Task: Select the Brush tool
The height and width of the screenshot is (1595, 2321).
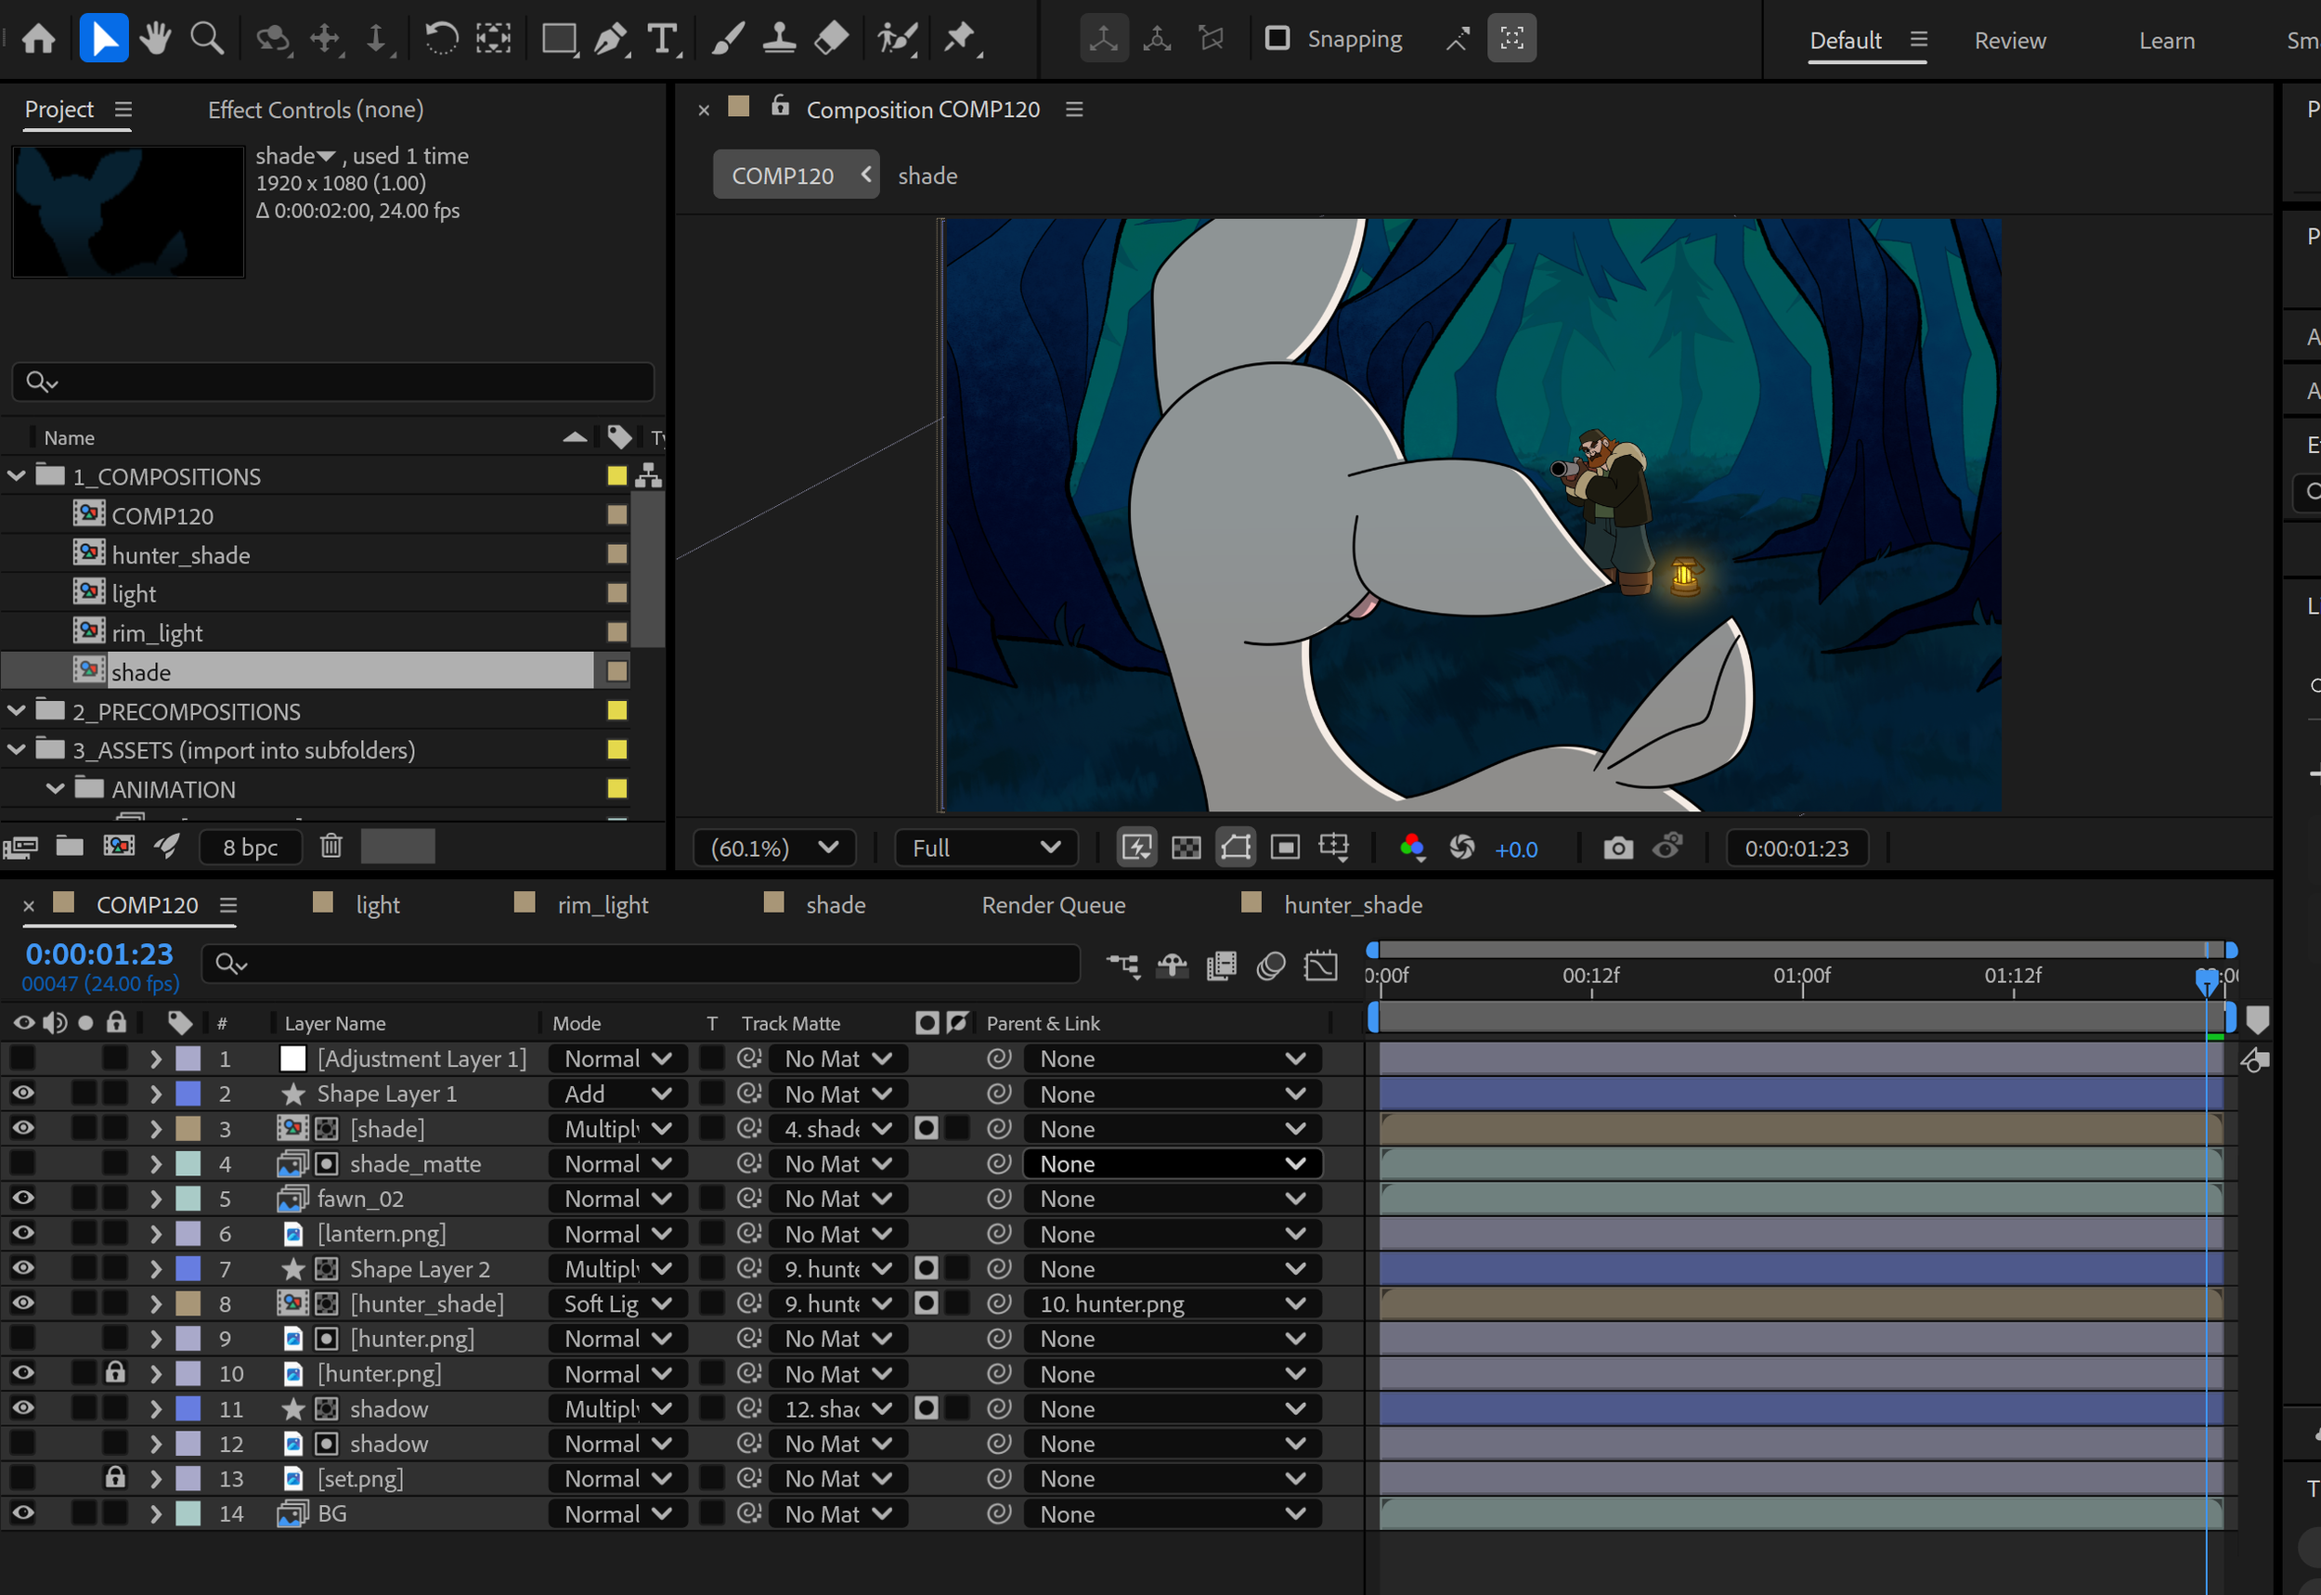Action: coord(727,39)
